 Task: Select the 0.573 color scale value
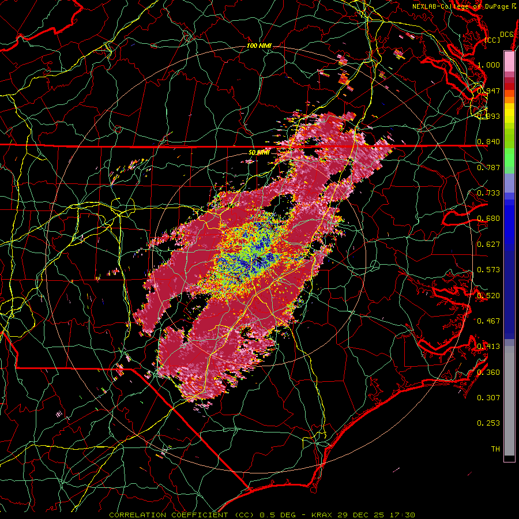coord(488,270)
